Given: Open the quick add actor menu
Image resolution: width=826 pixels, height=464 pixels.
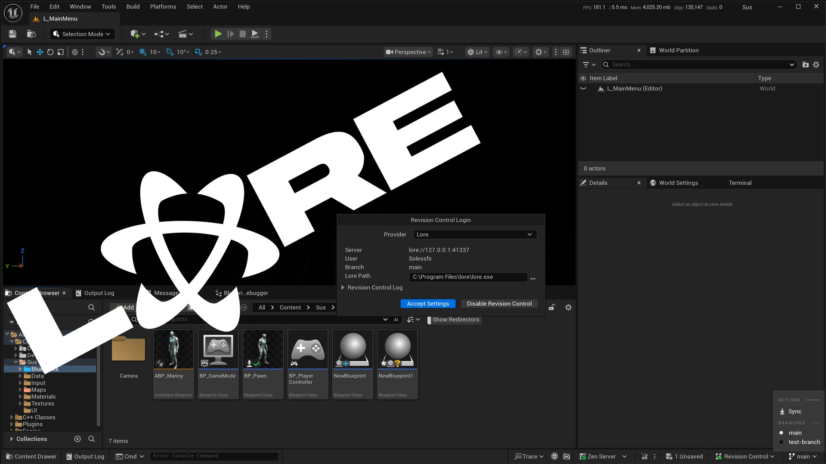Looking at the screenshot, I should pos(138,34).
